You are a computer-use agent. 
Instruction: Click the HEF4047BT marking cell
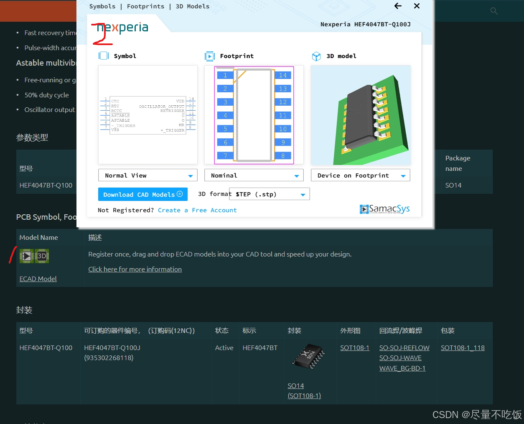(260, 348)
